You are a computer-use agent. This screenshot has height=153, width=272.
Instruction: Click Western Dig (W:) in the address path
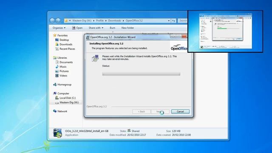(x=82, y=21)
